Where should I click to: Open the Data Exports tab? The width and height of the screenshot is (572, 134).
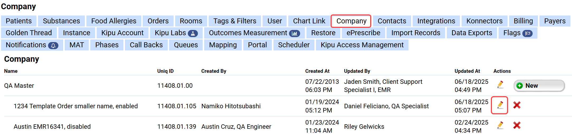472,33
